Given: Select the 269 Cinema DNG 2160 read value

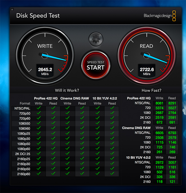Looking at the screenshot, I should pos(172,152).
